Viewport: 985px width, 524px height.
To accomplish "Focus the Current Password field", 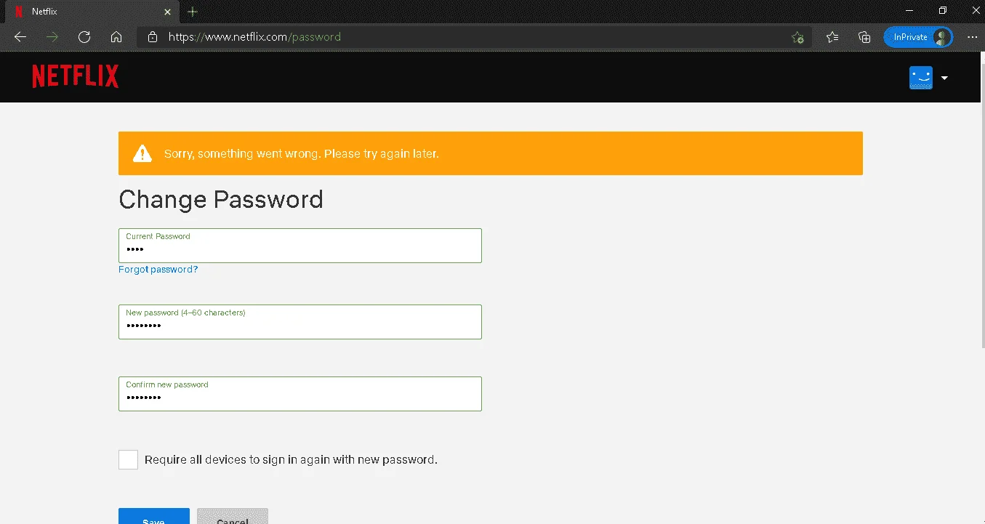I will (x=300, y=246).
